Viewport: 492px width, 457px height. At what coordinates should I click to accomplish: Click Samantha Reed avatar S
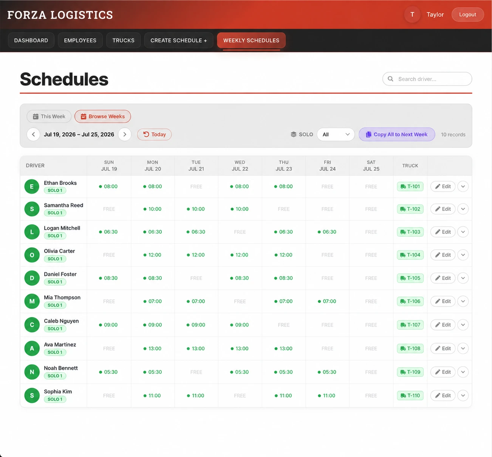point(32,209)
